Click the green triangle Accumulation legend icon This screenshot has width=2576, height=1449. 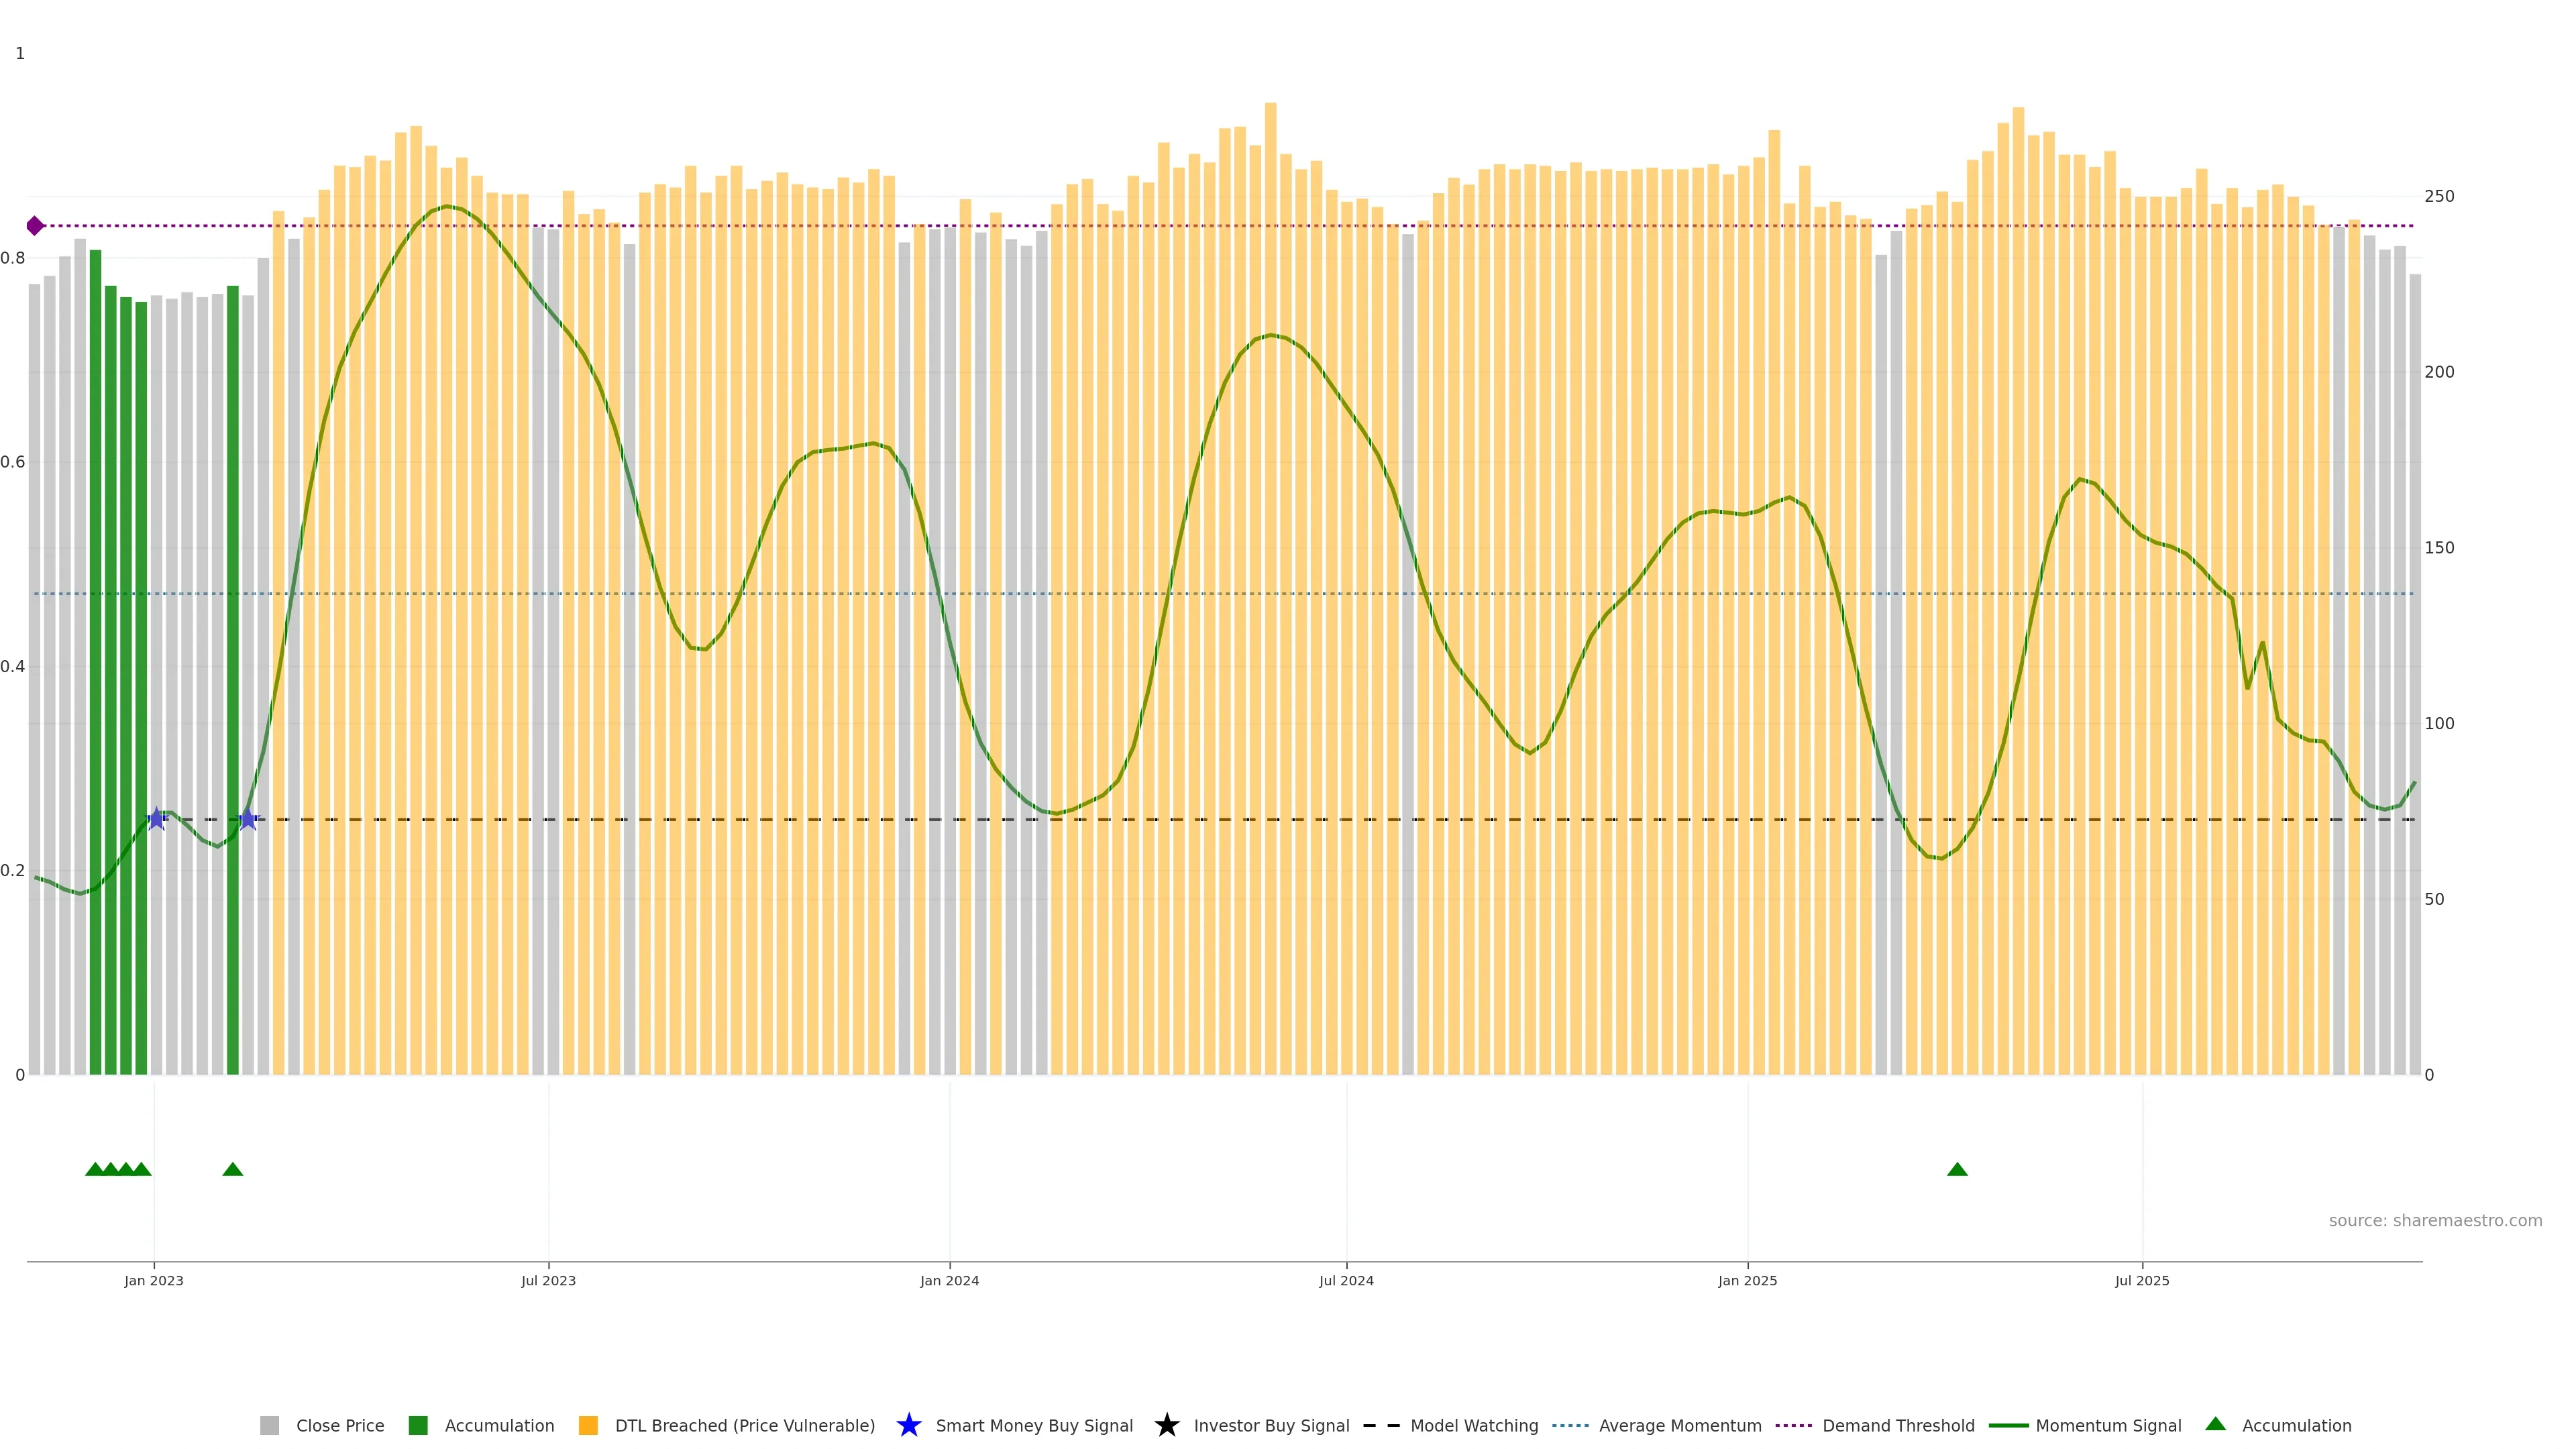pos(2215,1424)
